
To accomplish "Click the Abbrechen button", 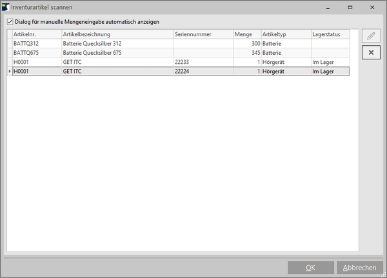I will [x=359, y=268].
